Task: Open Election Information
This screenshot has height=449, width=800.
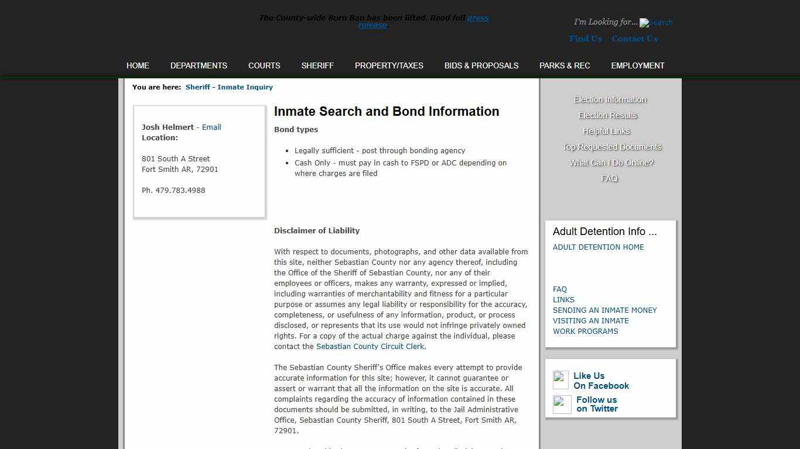Action: 610,99
